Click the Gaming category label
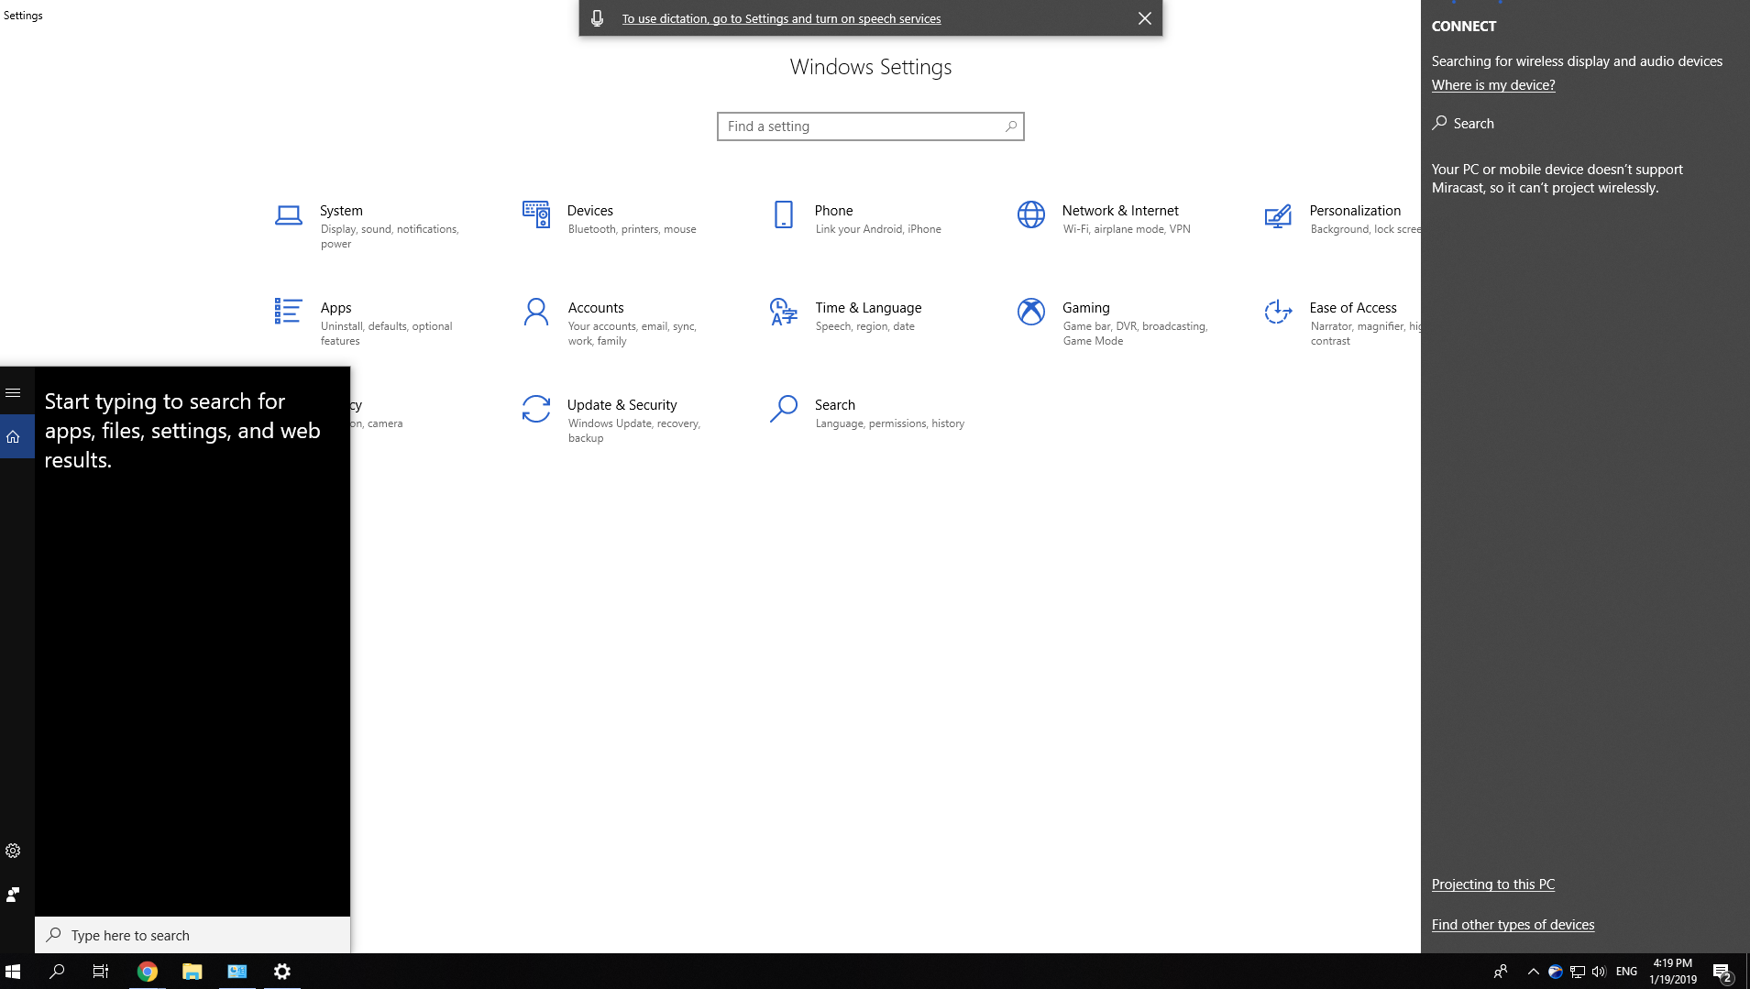The height and width of the screenshot is (989, 1750). coord(1086,308)
